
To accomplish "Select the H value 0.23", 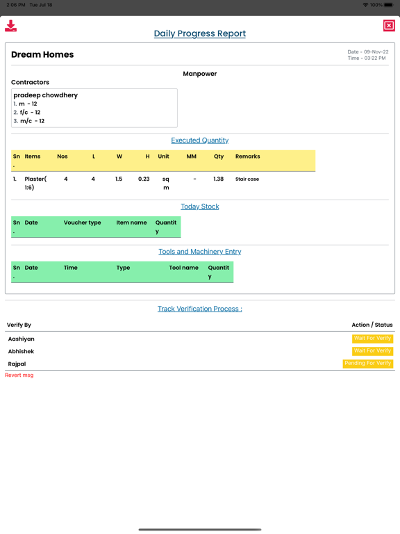I will pyautogui.click(x=144, y=179).
